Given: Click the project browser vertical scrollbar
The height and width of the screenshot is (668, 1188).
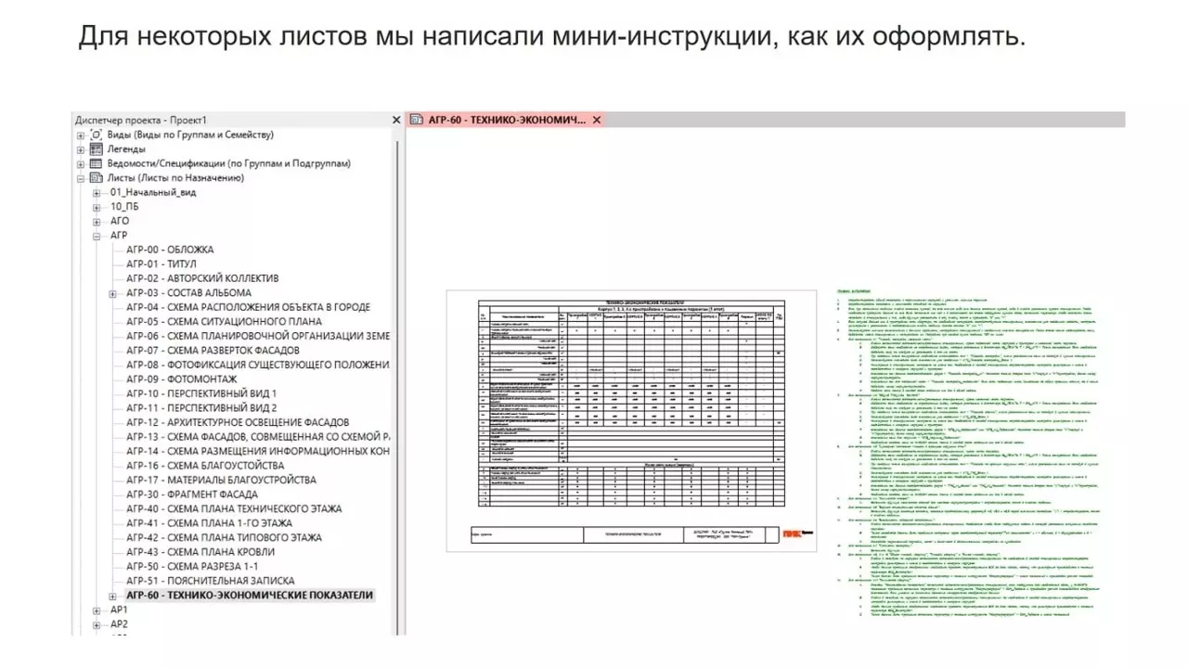Looking at the screenshot, I should pyautogui.click(x=398, y=371).
